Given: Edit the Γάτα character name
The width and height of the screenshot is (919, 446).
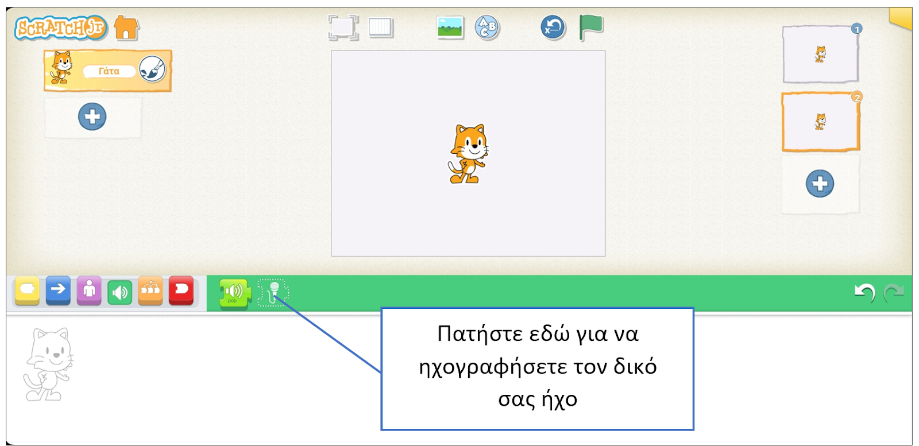Looking at the screenshot, I should click(109, 71).
